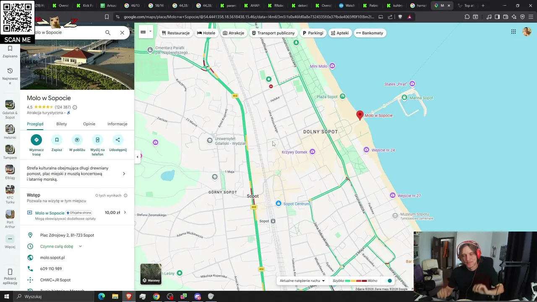Screen dimensions: 537x302
Task: Filter by Apteki chip
Action: click(x=340, y=33)
